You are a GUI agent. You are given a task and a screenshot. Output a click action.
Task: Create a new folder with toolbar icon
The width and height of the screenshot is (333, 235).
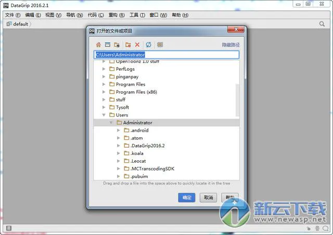point(128,45)
